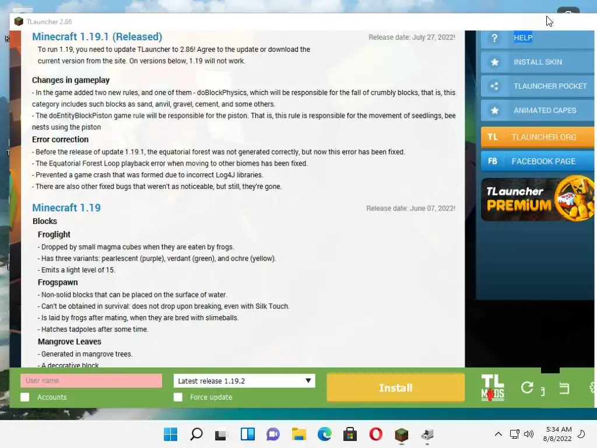597x448 pixels.
Task: Click the FB icon on Facebook Page
Action: coord(493,161)
